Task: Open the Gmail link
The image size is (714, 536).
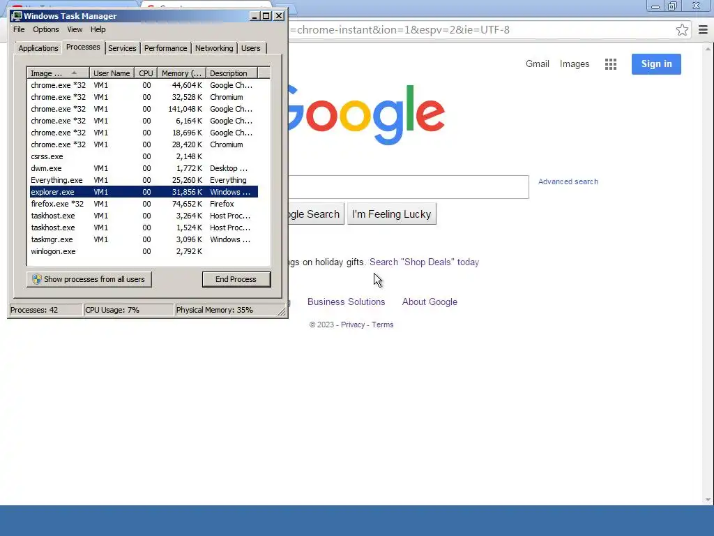Action: pos(538,64)
